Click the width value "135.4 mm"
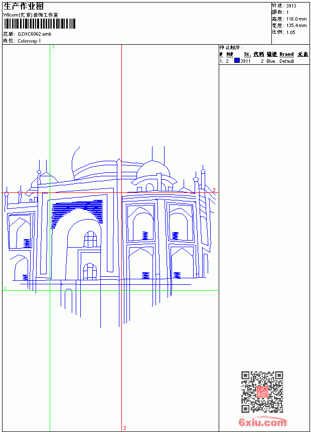This screenshot has width=311, height=432. 296,26
